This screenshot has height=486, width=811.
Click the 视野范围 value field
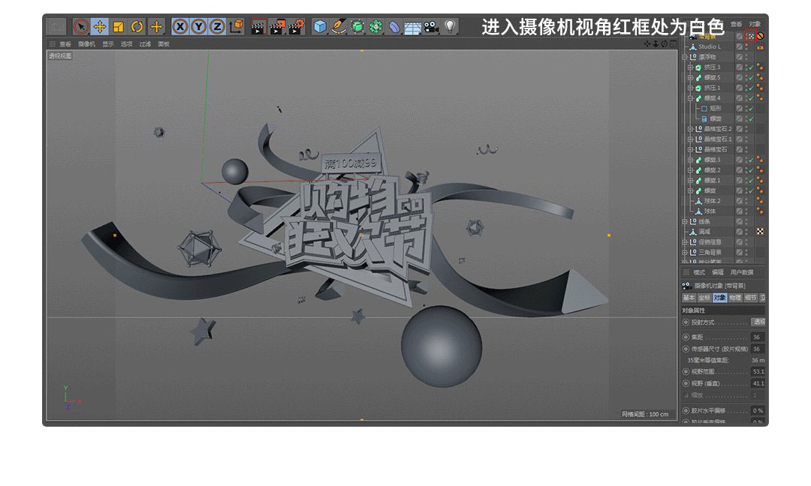758,371
